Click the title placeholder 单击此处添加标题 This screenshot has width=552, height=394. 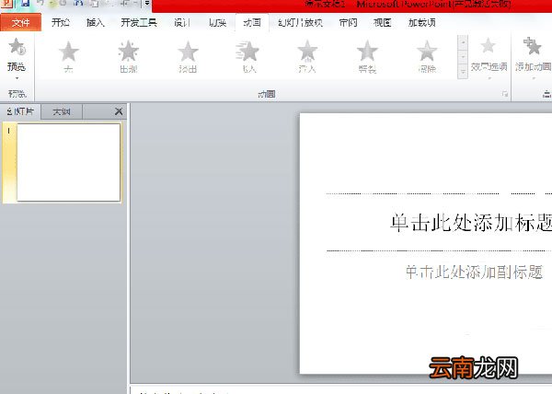(x=471, y=223)
